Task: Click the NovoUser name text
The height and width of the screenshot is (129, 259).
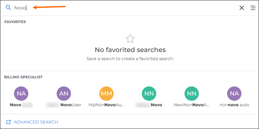Action: point(71,105)
